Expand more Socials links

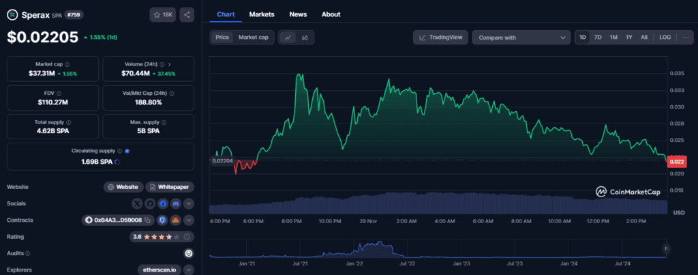[189, 203]
